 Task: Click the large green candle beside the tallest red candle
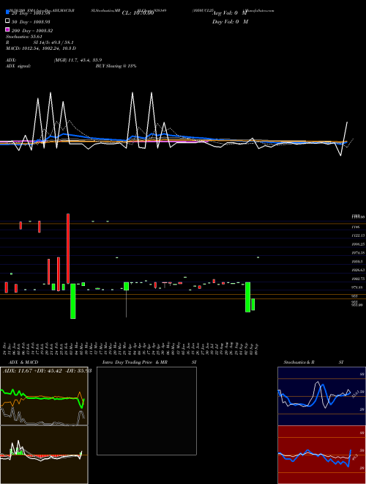(73, 301)
